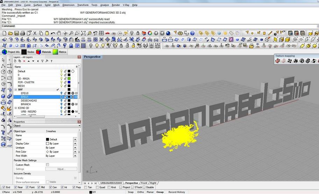Toggle Record History in status bar
The image size is (319, 194).
pyautogui.click(x=177, y=192)
